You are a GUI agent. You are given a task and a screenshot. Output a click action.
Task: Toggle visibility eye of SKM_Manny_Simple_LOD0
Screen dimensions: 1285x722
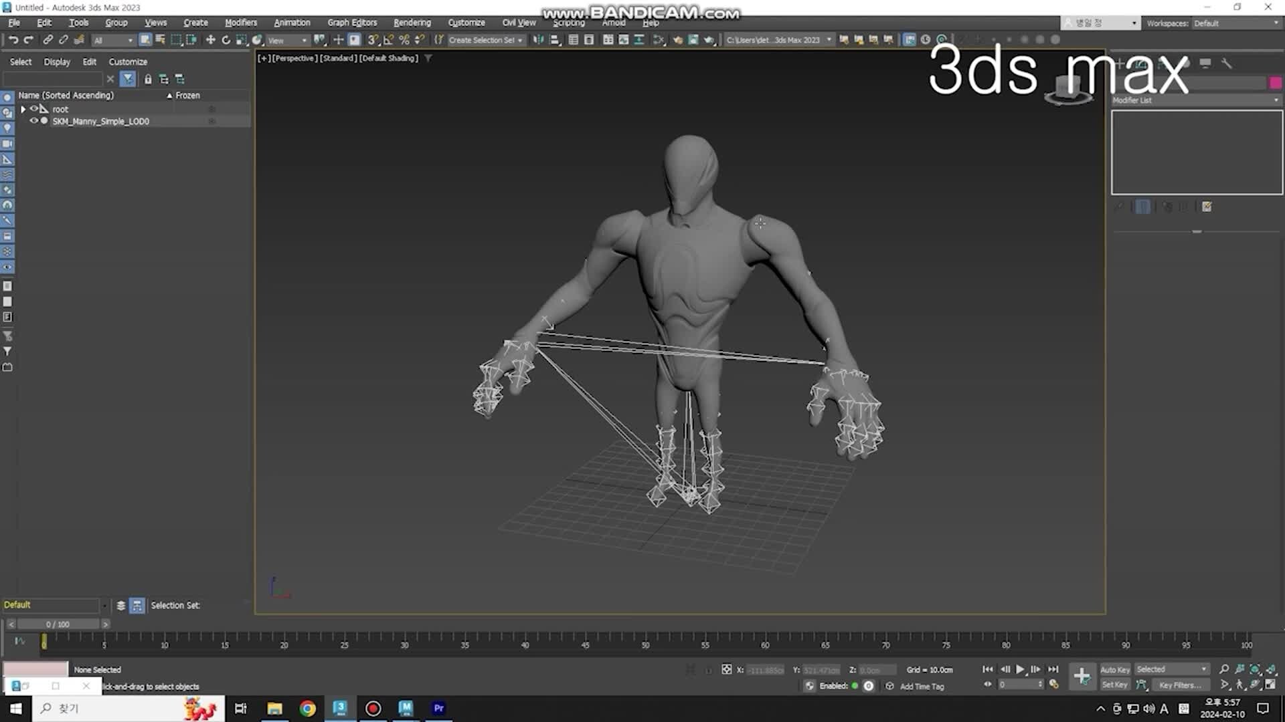pyautogui.click(x=33, y=121)
